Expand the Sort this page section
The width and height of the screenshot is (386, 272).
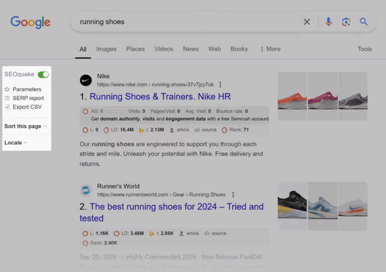(x=26, y=126)
